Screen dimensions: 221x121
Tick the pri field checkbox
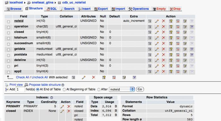click(x=9, y=66)
